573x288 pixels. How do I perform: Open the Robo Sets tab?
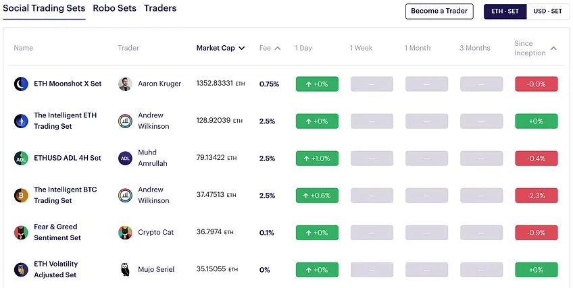click(114, 8)
